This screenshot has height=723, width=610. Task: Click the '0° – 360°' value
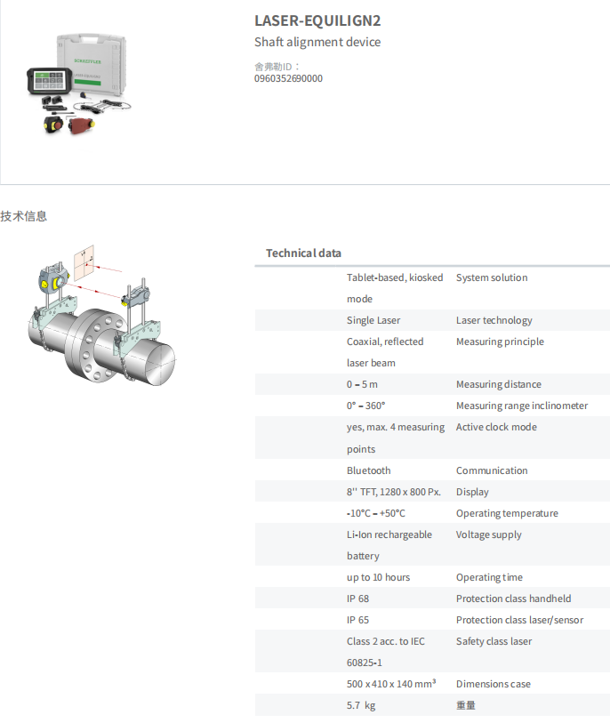[x=366, y=406]
